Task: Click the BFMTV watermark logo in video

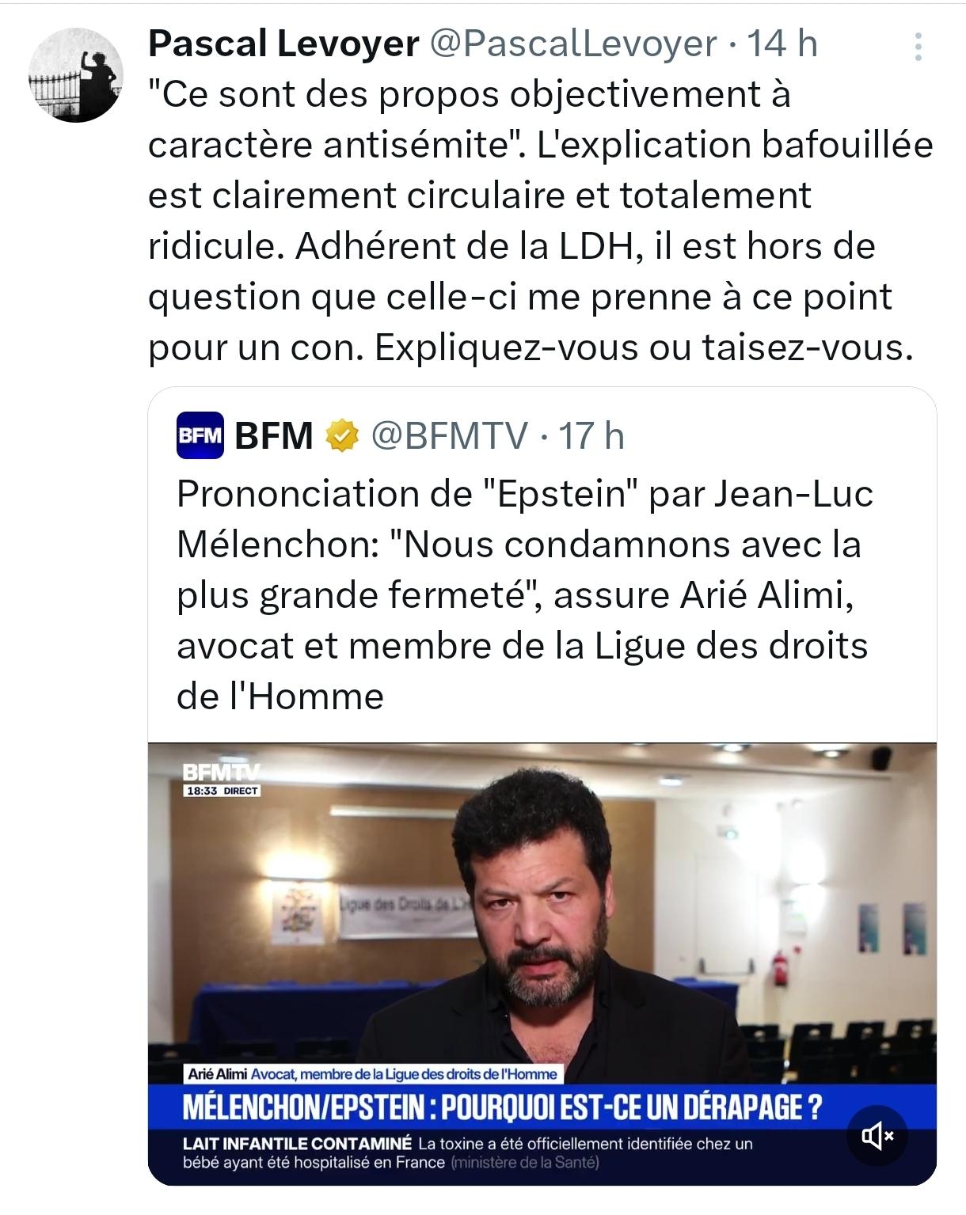Action: [x=220, y=771]
